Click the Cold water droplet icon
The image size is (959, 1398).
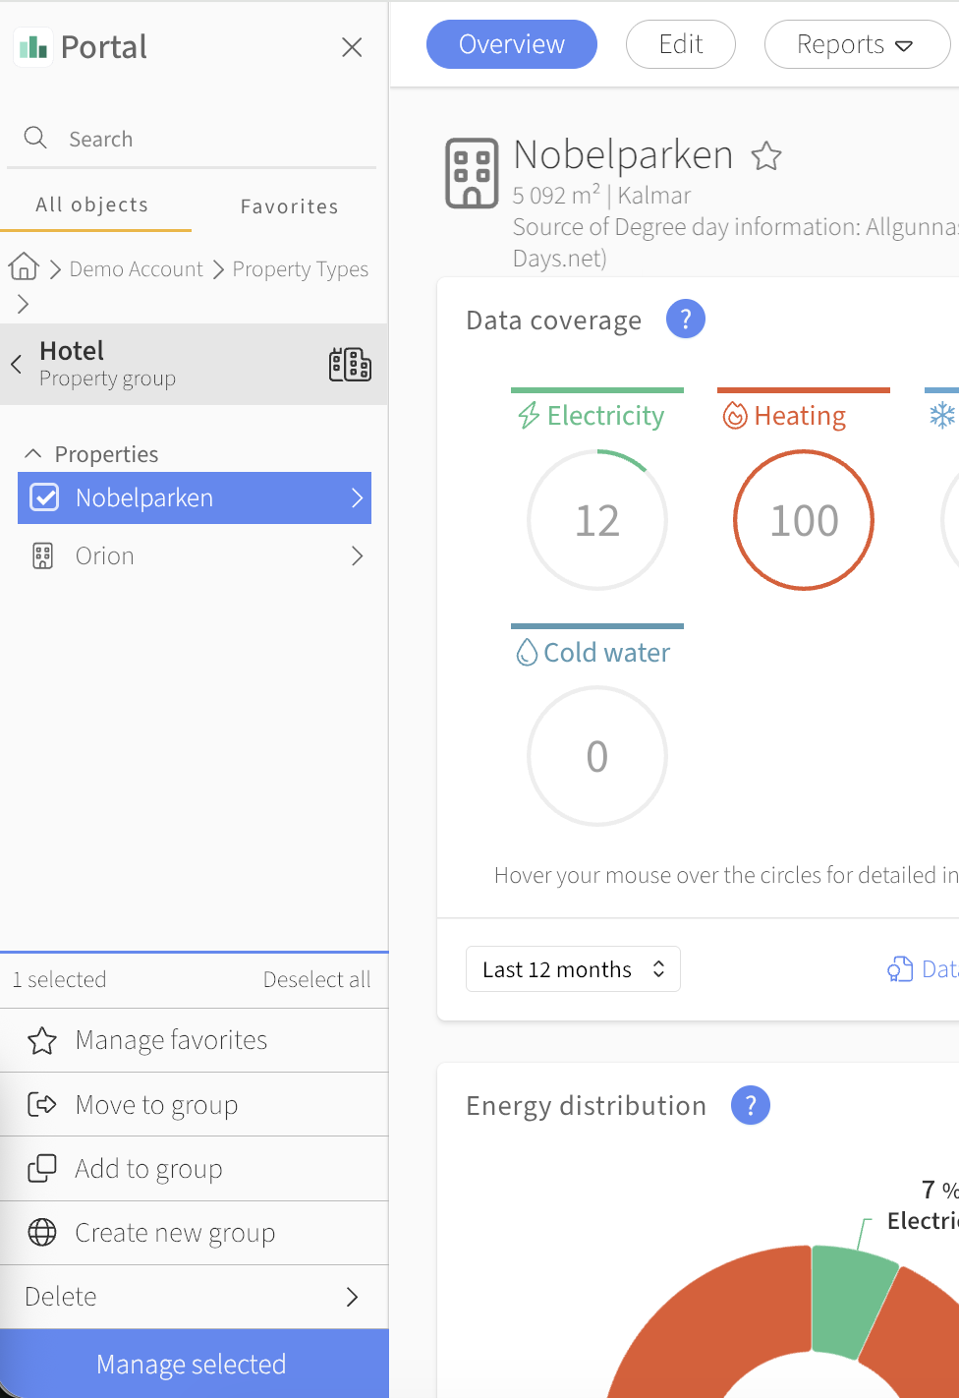point(528,652)
